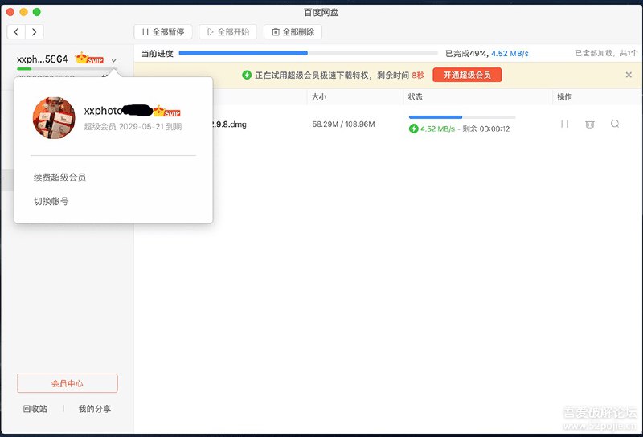Open 我的分享 link at sidebar bottom
Image resolution: width=643 pixels, height=437 pixels.
(x=95, y=409)
